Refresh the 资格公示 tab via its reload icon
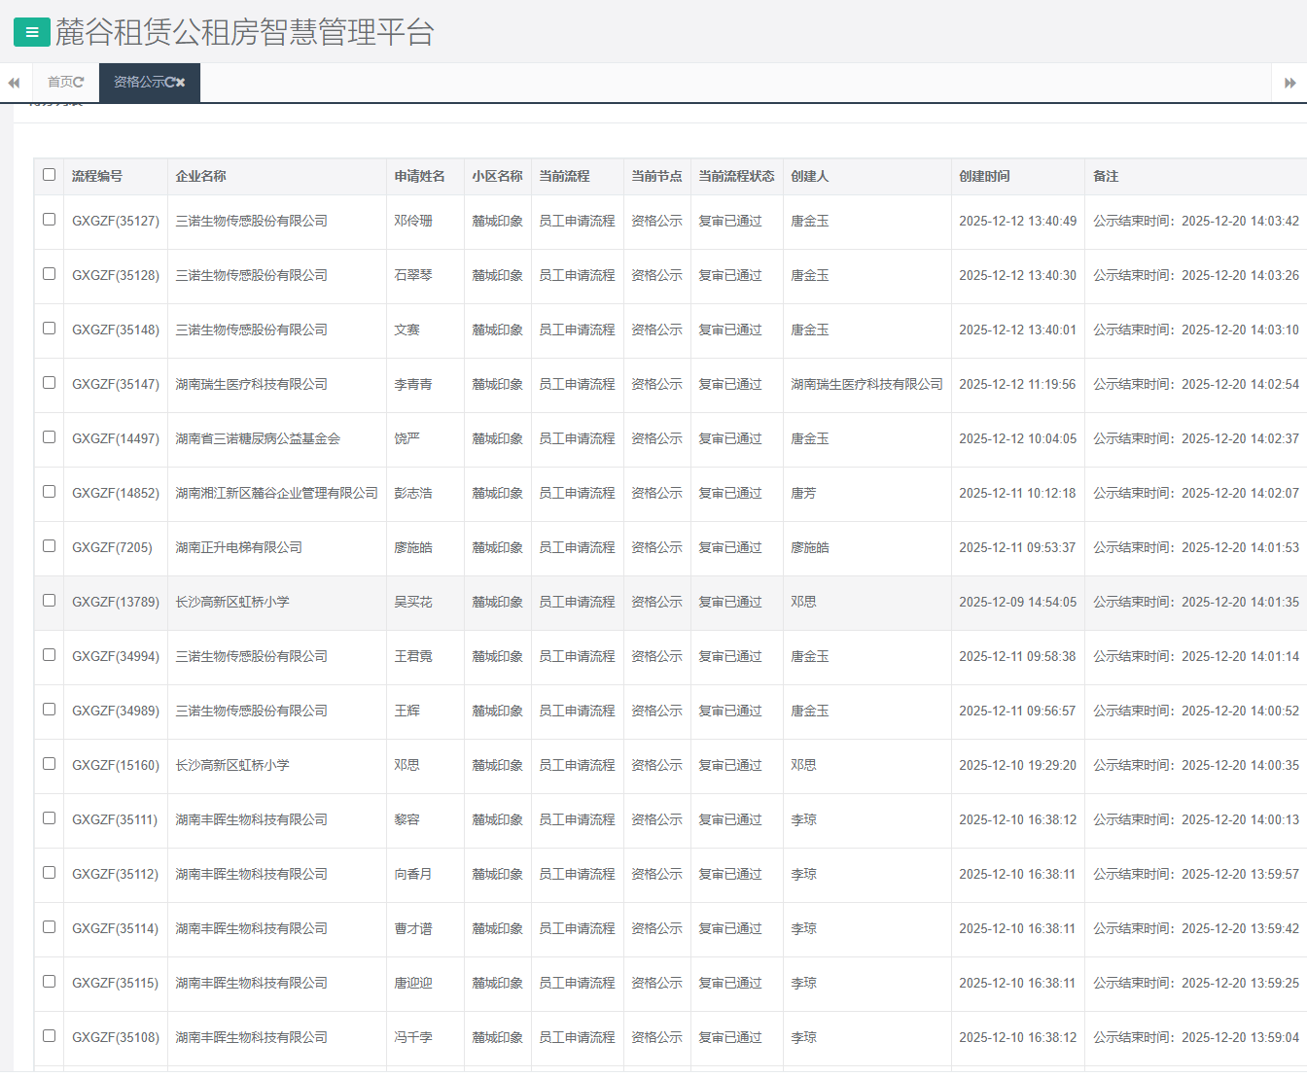The image size is (1307, 1077). [169, 83]
